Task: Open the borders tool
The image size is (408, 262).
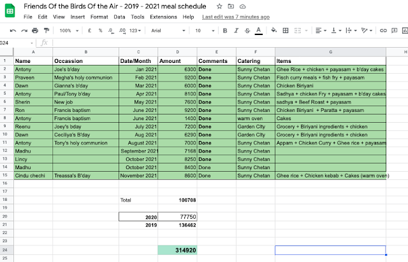Action: (286, 31)
